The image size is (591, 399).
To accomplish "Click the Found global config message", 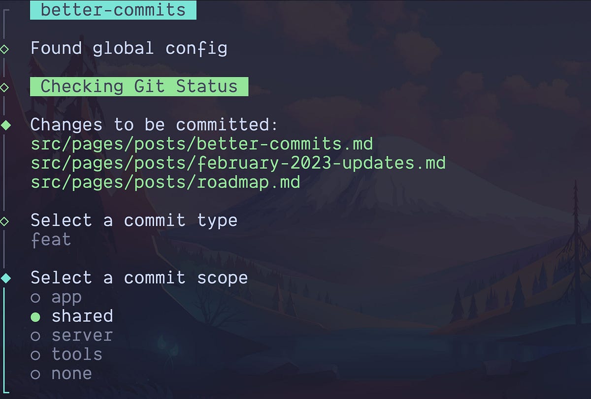I will (129, 49).
